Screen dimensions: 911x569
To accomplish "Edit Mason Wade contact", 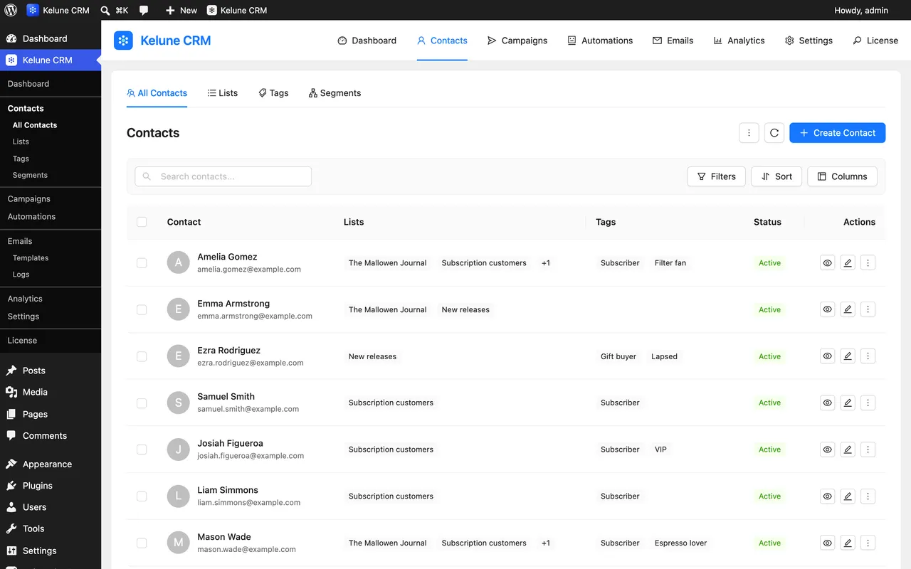I will click(x=848, y=543).
